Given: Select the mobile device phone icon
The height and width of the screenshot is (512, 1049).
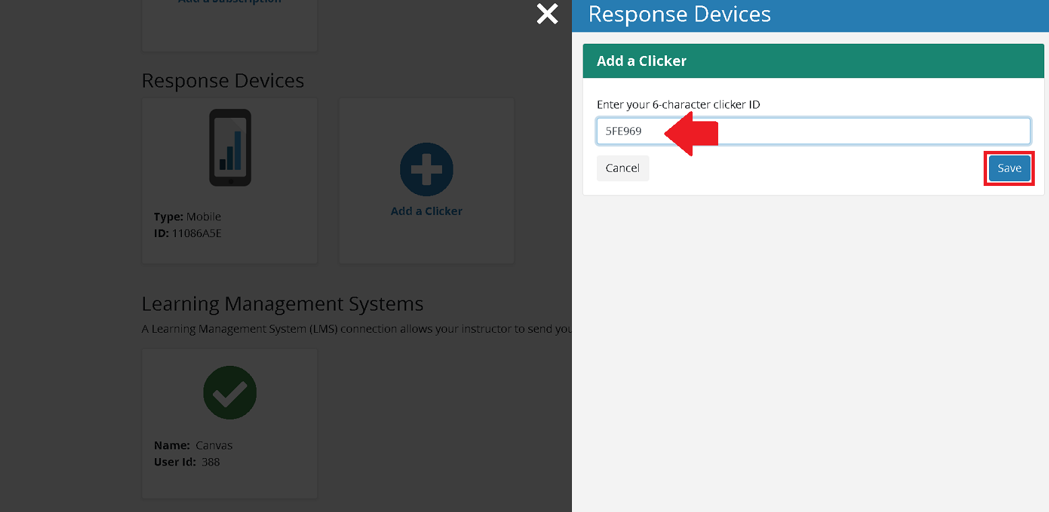Looking at the screenshot, I should [230, 148].
